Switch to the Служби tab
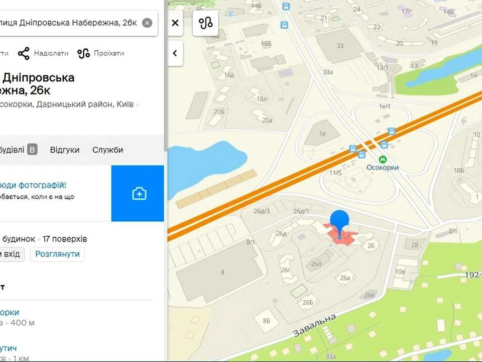 coord(107,150)
